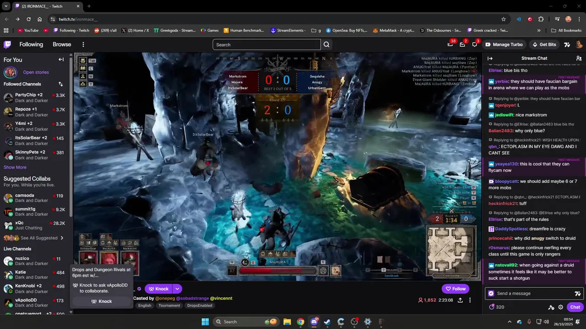
Task: Open Chrome extensions puzzle icon
Action: point(541,19)
